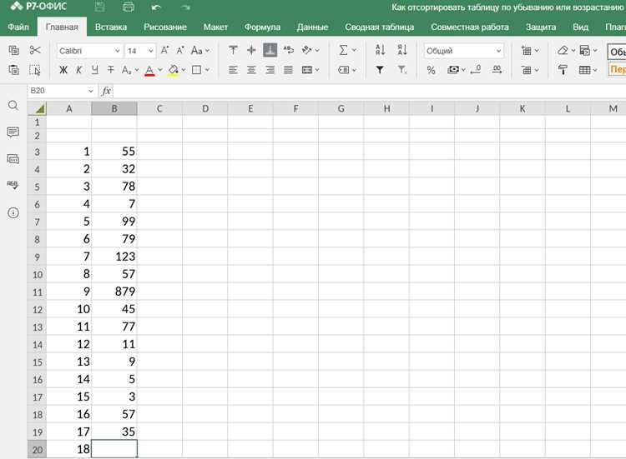Switch to the Данные tab

[313, 27]
